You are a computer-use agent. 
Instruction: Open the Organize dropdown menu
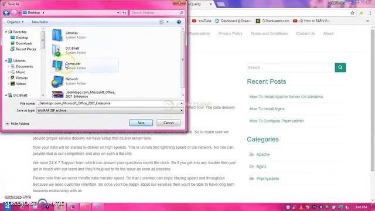point(15,22)
